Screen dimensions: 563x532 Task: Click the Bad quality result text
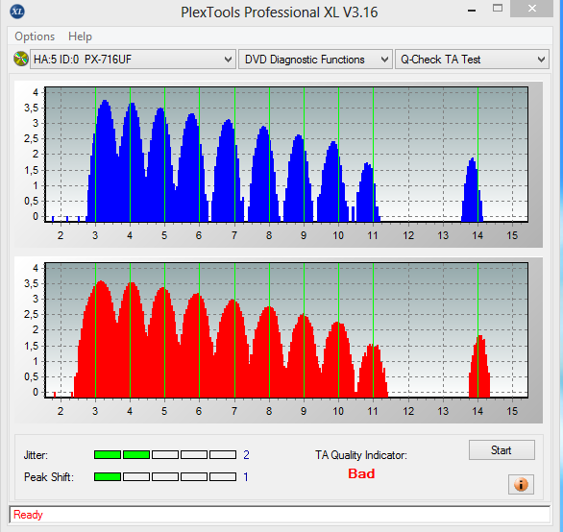pyautogui.click(x=361, y=473)
